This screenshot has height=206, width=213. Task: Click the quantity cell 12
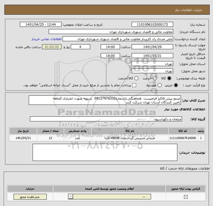pyautogui.click(x=50, y=138)
